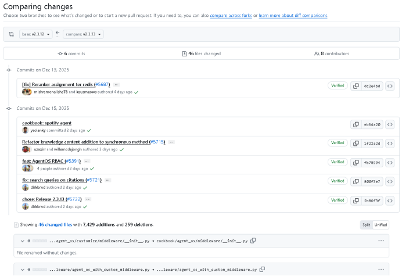402x276 pixels.
Task: Browse repository at commit fb78994
Action: pyautogui.click(x=390, y=162)
